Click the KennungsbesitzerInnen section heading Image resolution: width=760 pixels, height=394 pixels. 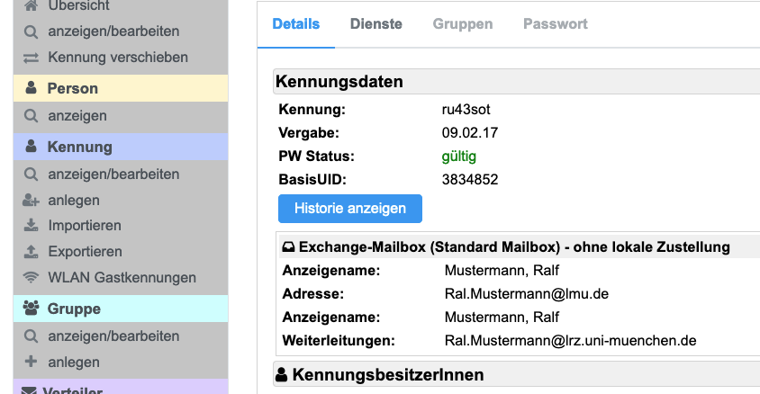387,374
